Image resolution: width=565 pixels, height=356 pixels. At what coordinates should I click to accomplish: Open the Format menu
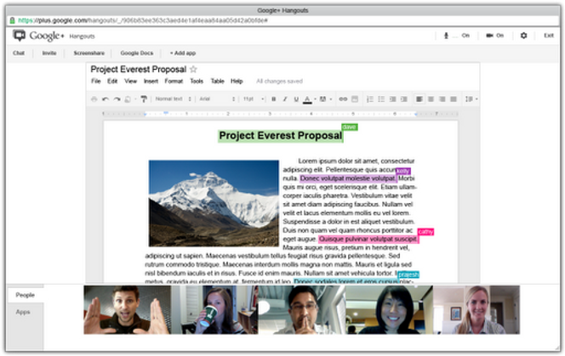click(174, 82)
